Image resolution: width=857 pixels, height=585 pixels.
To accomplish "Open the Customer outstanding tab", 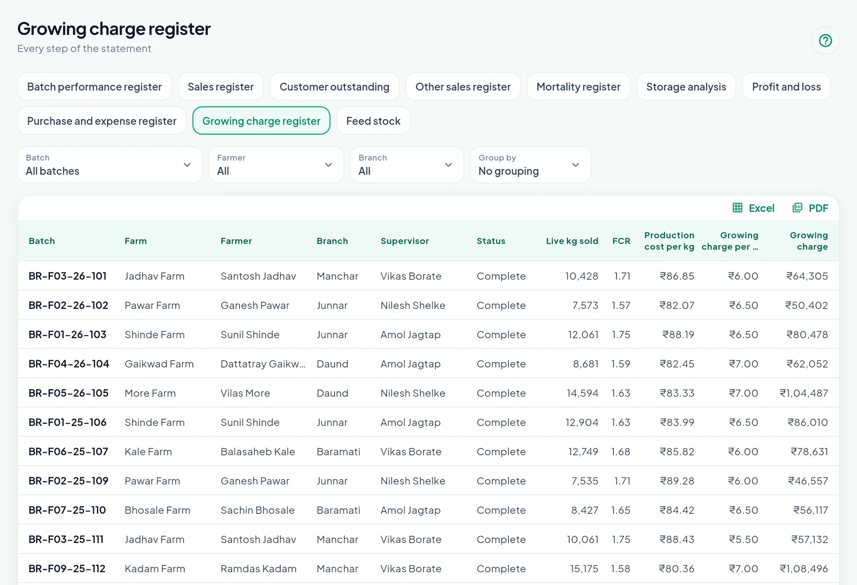I will (335, 87).
